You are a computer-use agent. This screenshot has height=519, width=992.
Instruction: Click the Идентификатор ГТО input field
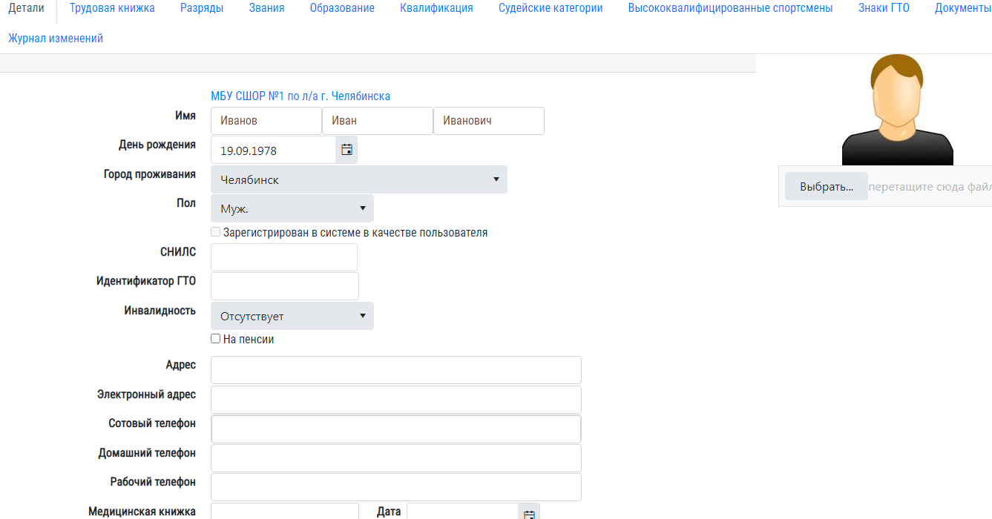coord(285,286)
